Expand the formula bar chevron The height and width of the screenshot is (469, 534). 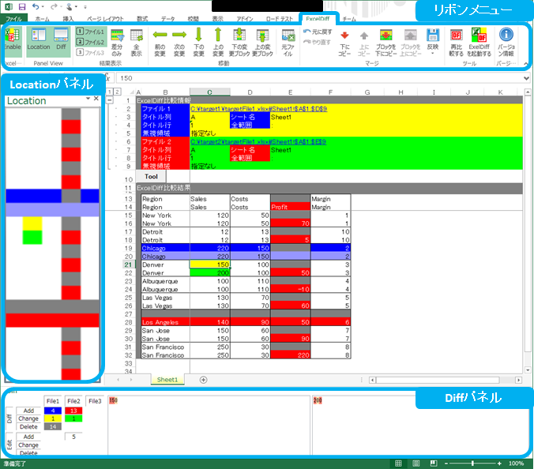[x=526, y=78]
